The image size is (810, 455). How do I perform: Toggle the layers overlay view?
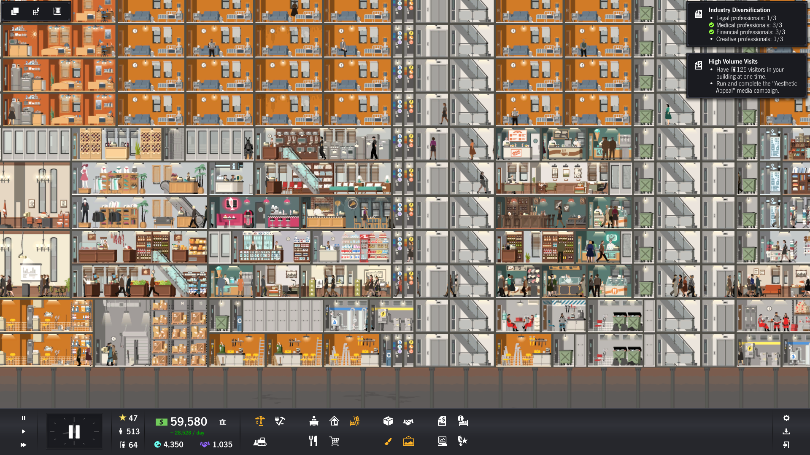pos(15,11)
